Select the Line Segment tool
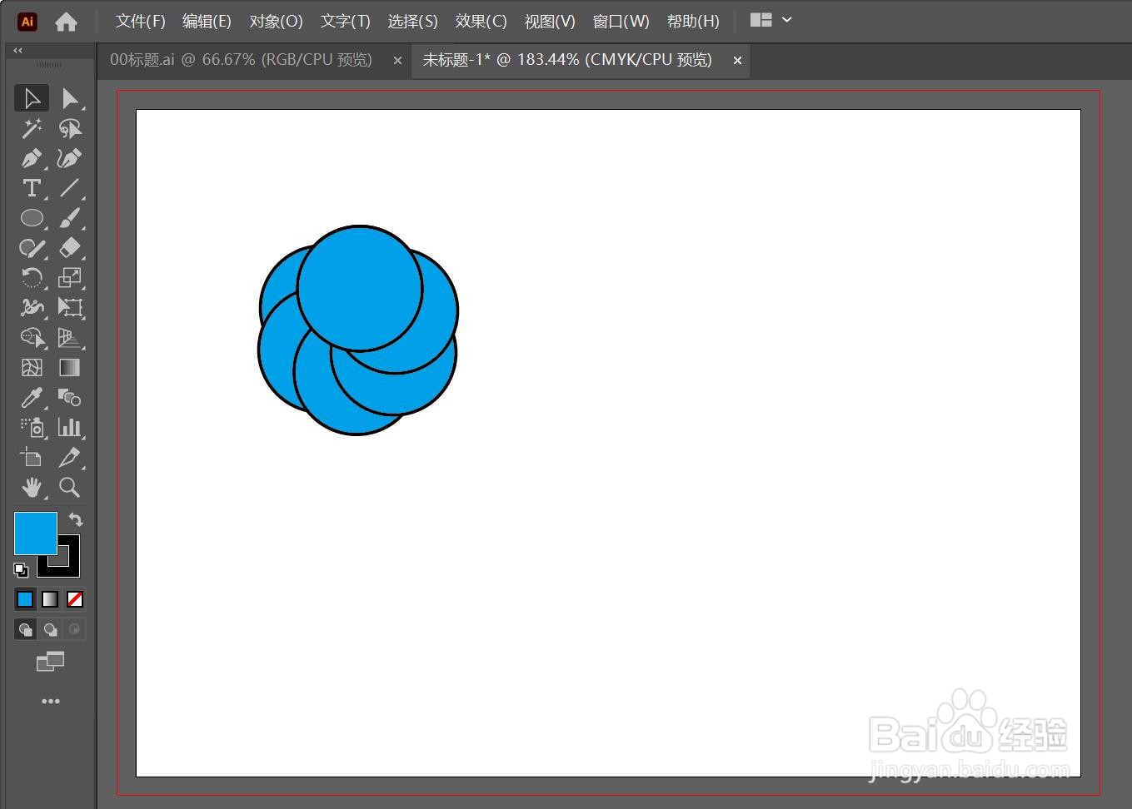This screenshot has height=809, width=1132. tap(70, 188)
